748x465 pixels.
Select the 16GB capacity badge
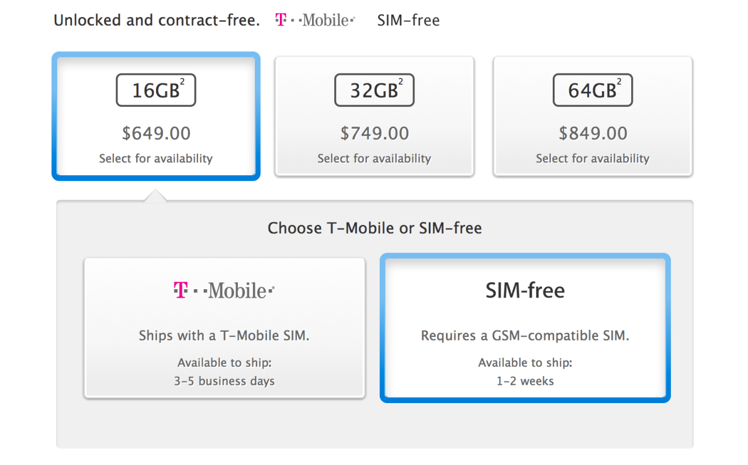[x=155, y=90]
